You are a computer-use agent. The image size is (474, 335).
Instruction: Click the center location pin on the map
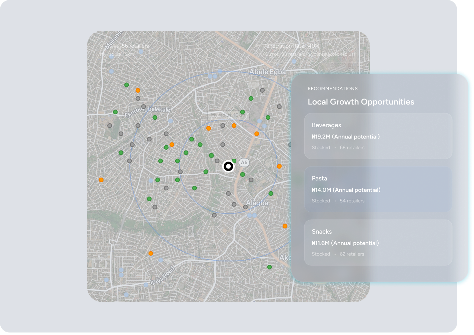(228, 166)
